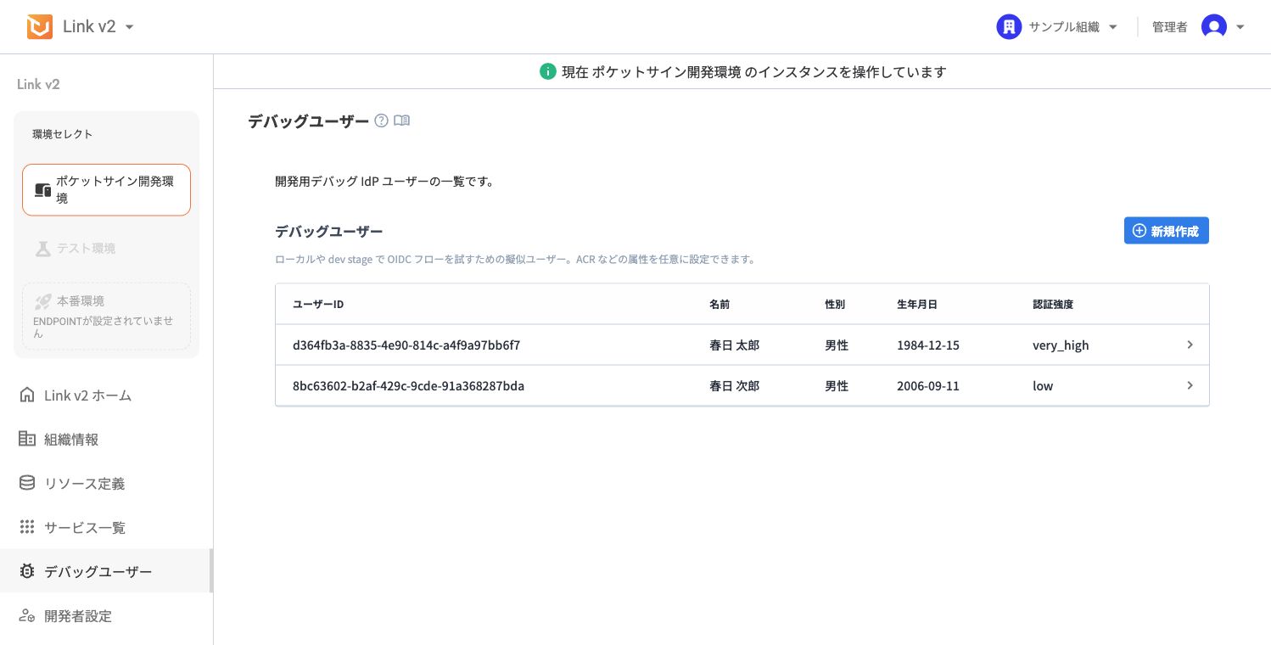Click the サービス一覧 grid dots icon
1271x645 pixels.
27,527
